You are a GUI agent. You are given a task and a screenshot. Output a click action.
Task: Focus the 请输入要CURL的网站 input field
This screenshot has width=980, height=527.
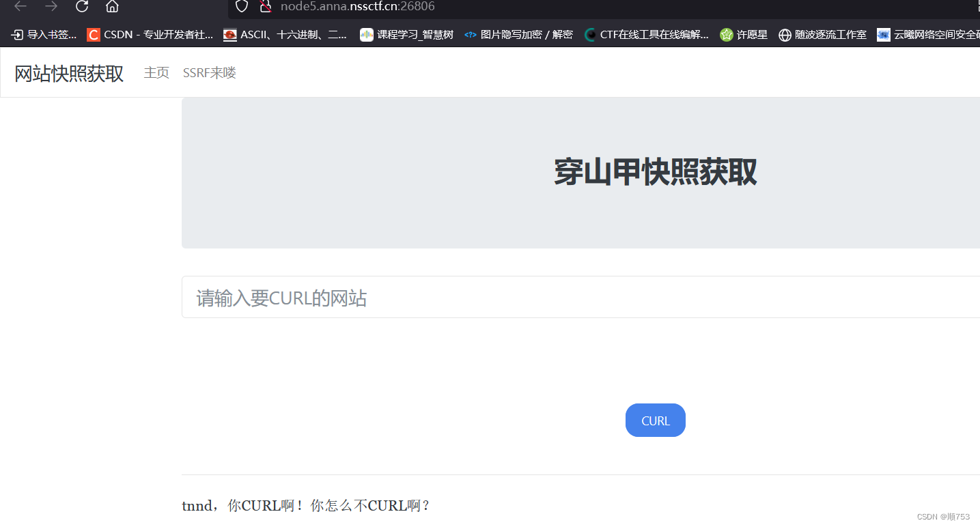[580, 297]
